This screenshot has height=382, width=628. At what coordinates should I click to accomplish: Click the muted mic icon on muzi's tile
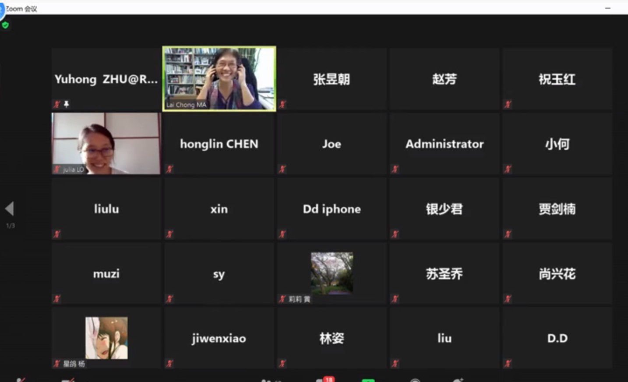pyautogui.click(x=57, y=299)
